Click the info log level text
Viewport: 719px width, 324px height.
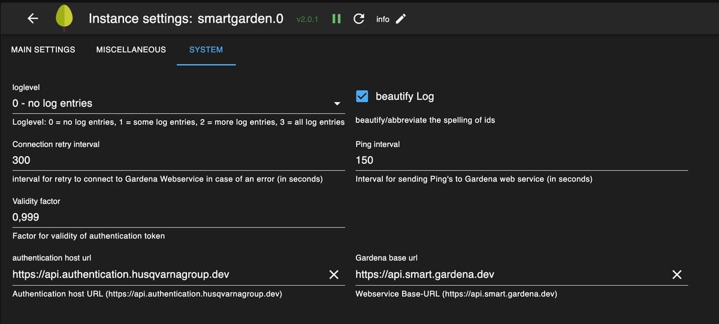click(x=383, y=20)
